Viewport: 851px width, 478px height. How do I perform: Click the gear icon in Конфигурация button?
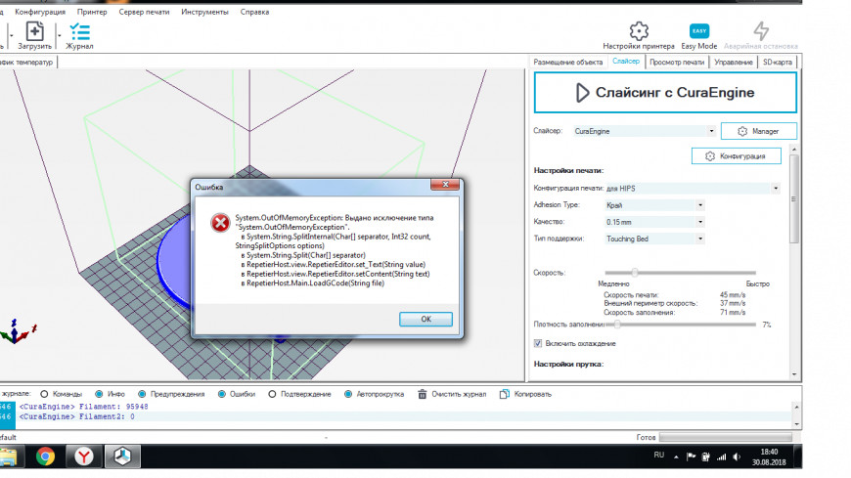(710, 156)
